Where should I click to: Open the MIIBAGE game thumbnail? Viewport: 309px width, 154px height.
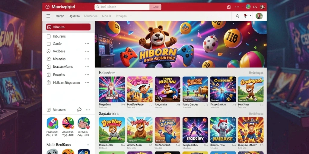[223, 130]
